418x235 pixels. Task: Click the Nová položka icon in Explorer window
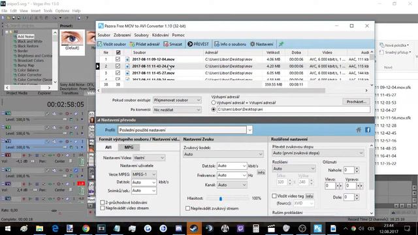pos(381,45)
